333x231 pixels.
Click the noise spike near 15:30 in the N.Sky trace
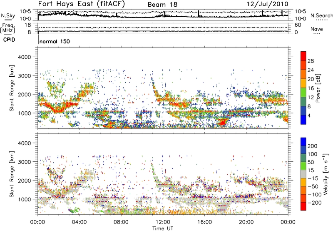[x=199, y=14]
